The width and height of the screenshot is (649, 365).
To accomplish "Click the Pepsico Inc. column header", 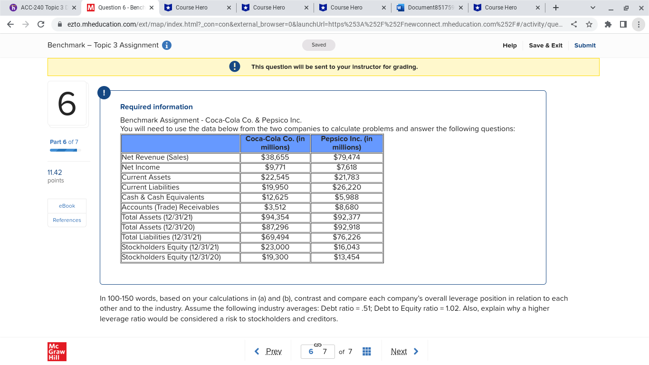I will tap(347, 143).
